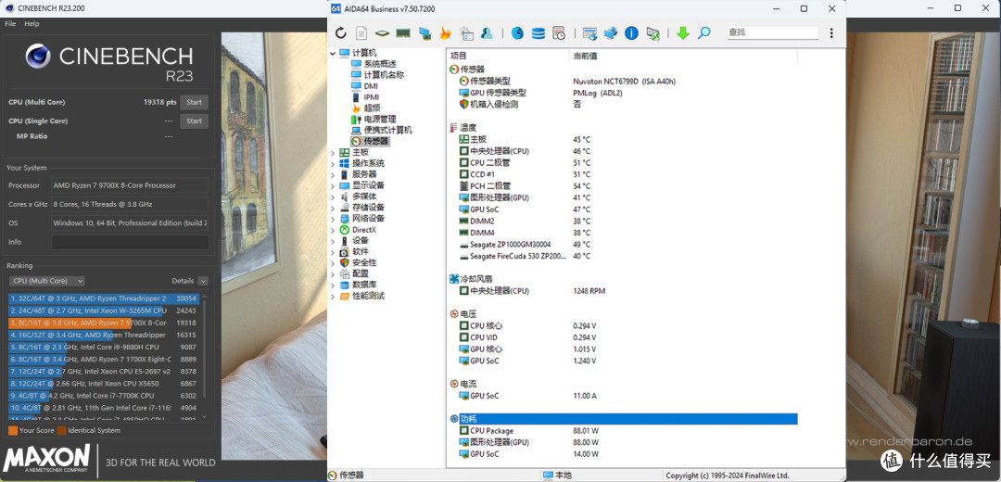The height and width of the screenshot is (482, 1001).
Task: Open the blue database cylinder icon
Action: (539, 33)
